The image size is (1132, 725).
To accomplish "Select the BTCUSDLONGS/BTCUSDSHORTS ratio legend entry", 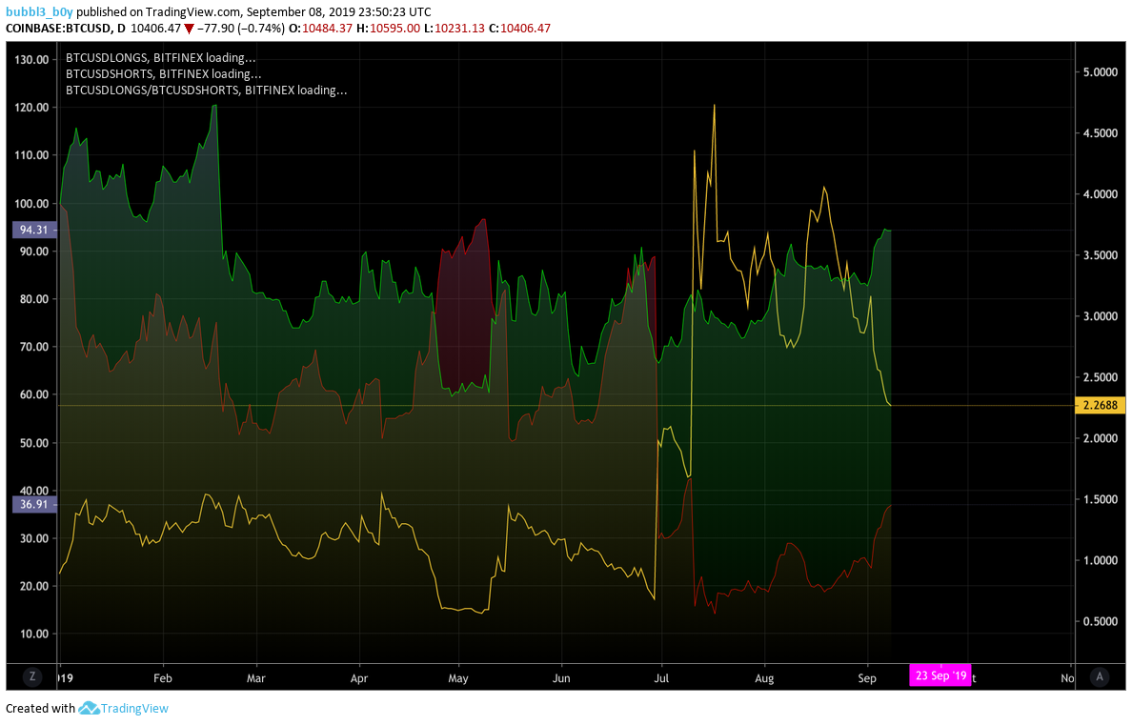I will click(x=206, y=91).
